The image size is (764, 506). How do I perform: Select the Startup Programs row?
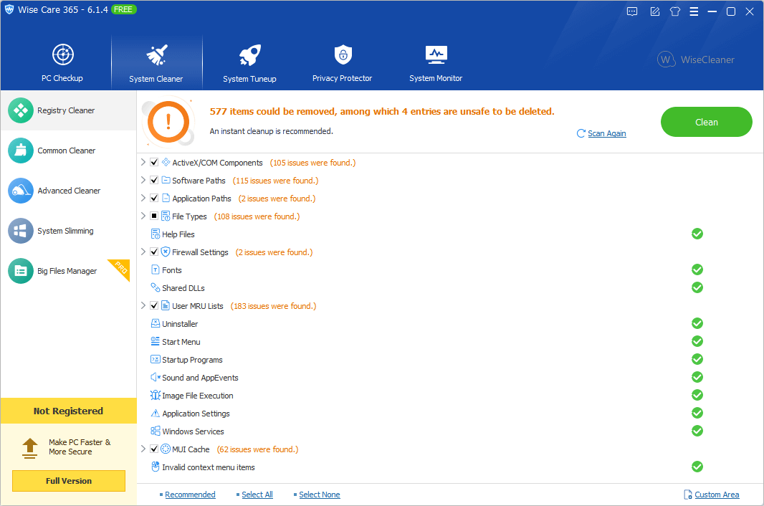(x=192, y=360)
